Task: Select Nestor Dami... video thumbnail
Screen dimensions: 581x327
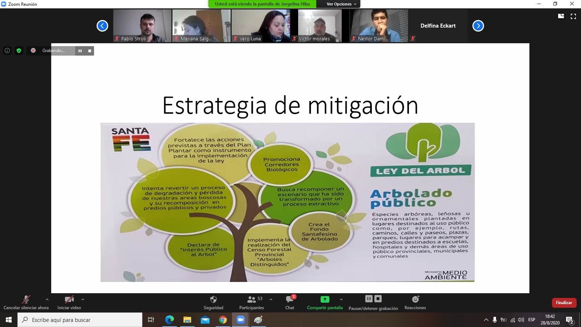Action: [379, 26]
